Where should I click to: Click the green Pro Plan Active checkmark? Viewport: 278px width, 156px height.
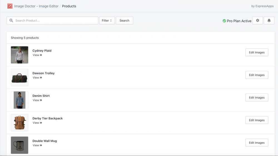coord(224,21)
